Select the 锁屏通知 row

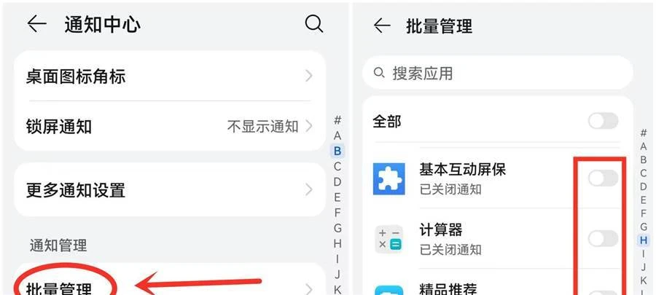pyautogui.click(x=170, y=126)
